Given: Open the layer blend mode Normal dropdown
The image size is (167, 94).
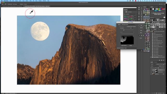Looking at the screenshot, I should pos(154,66).
